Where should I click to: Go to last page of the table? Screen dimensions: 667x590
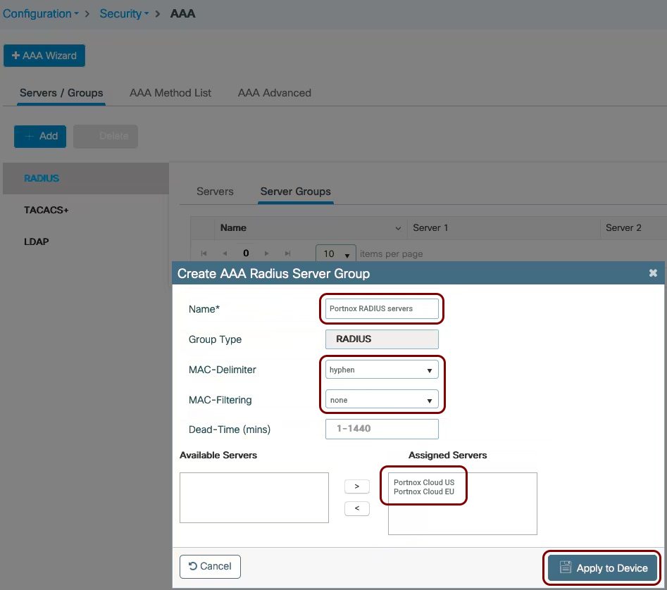[x=287, y=253]
